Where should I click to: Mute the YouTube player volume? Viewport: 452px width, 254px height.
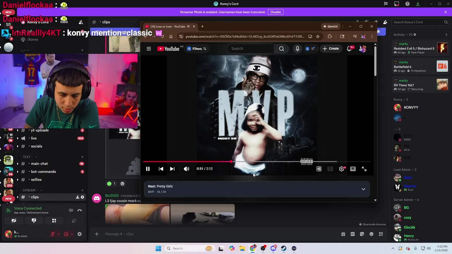[186, 169]
